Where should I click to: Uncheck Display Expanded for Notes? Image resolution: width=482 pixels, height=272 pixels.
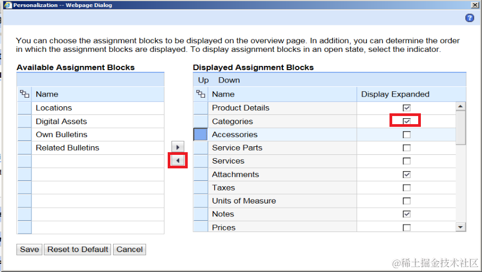[406, 214]
